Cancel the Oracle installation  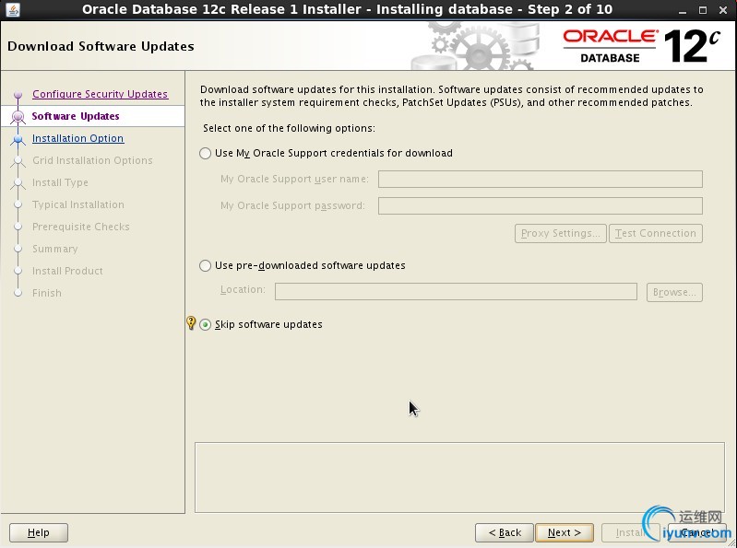click(697, 532)
